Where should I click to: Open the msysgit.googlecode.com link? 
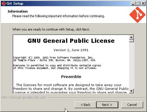tap(24, 97)
